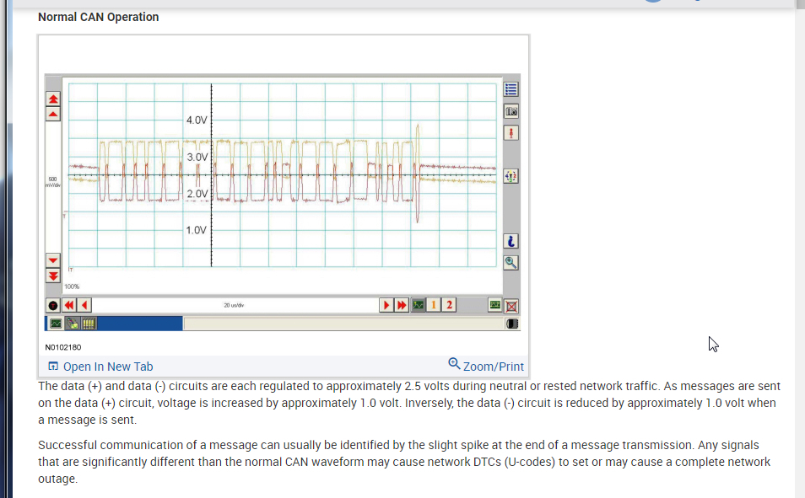Viewport: 805px width, 498px height.
Task: Click the 'Normal CAN Operation' heading
Action: (99, 17)
